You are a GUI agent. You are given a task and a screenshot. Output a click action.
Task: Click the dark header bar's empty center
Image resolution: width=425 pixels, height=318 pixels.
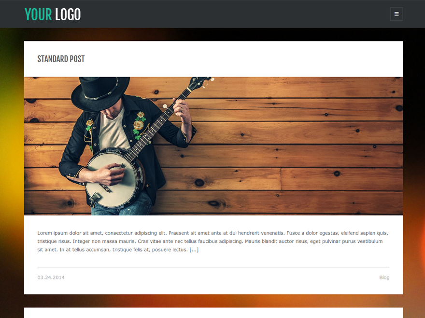coord(235,14)
